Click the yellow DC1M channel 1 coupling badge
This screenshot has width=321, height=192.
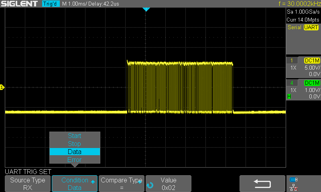312,60
